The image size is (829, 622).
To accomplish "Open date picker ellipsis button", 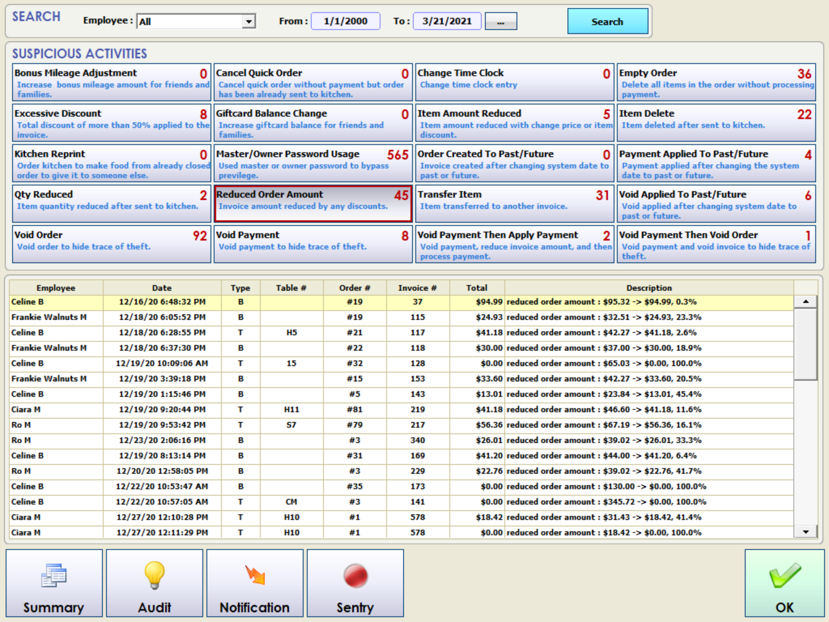I will [x=501, y=22].
